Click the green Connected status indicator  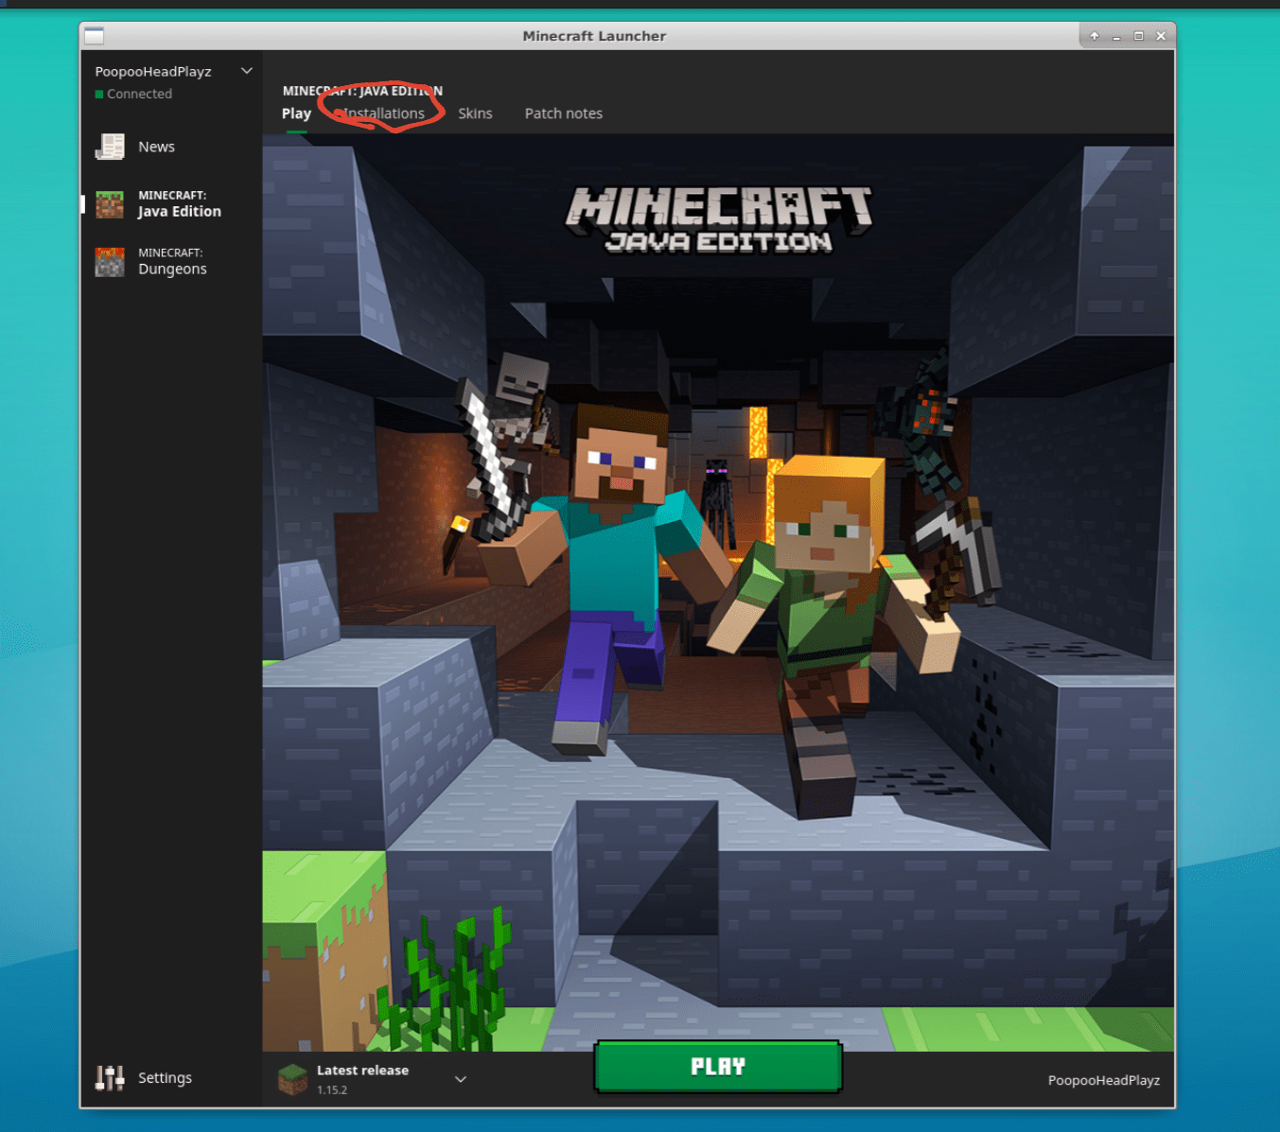coord(99,95)
